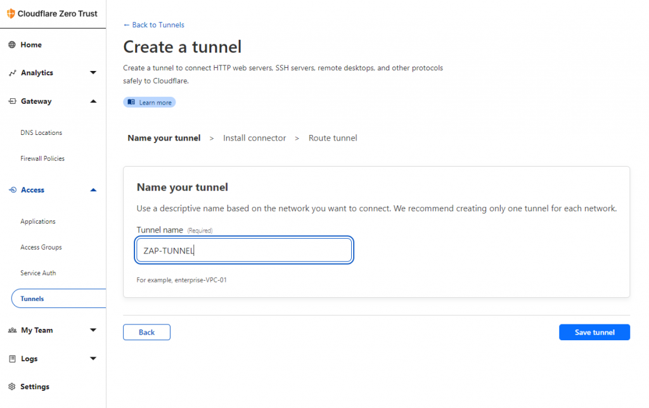649x408 pixels.
Task: Select the Route tunnel step
Action: (333, 138)
